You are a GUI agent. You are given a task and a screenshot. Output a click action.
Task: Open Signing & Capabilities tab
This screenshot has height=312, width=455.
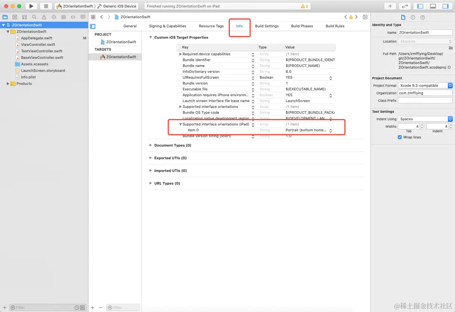click(x=168, y=26)
